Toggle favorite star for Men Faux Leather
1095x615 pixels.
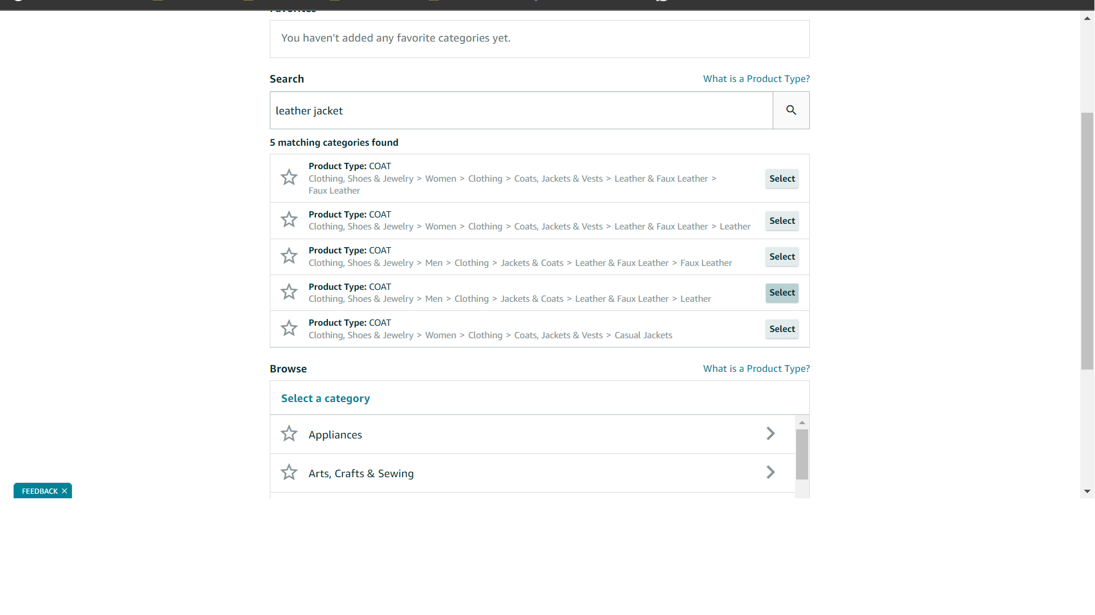[x=289, y=256]
